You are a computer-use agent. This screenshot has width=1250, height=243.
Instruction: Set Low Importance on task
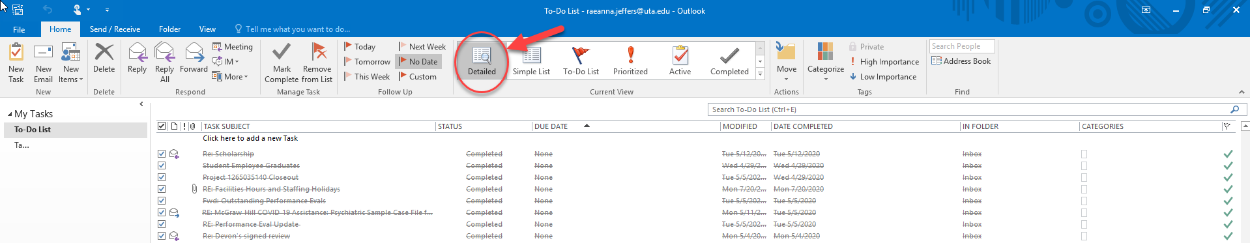pyautogui.click(x=882, y=77)
